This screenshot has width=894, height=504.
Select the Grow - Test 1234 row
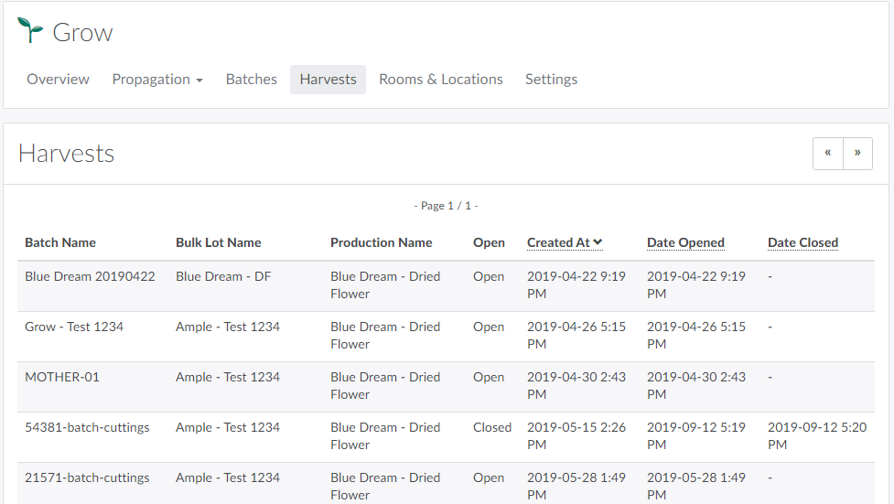(x=74, y=327)
